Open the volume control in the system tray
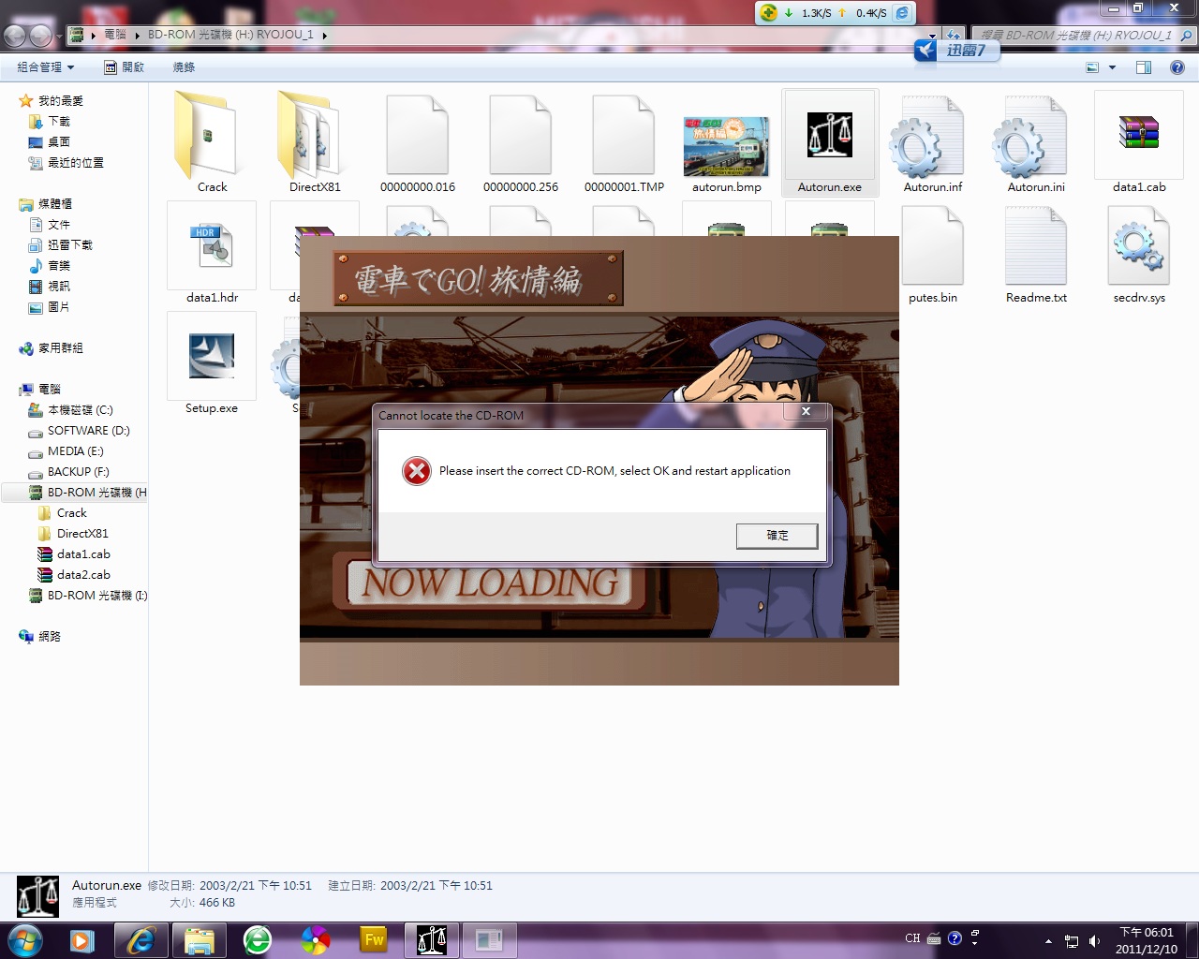The height and width of the screenshot is (959, 1199). 1095,941
